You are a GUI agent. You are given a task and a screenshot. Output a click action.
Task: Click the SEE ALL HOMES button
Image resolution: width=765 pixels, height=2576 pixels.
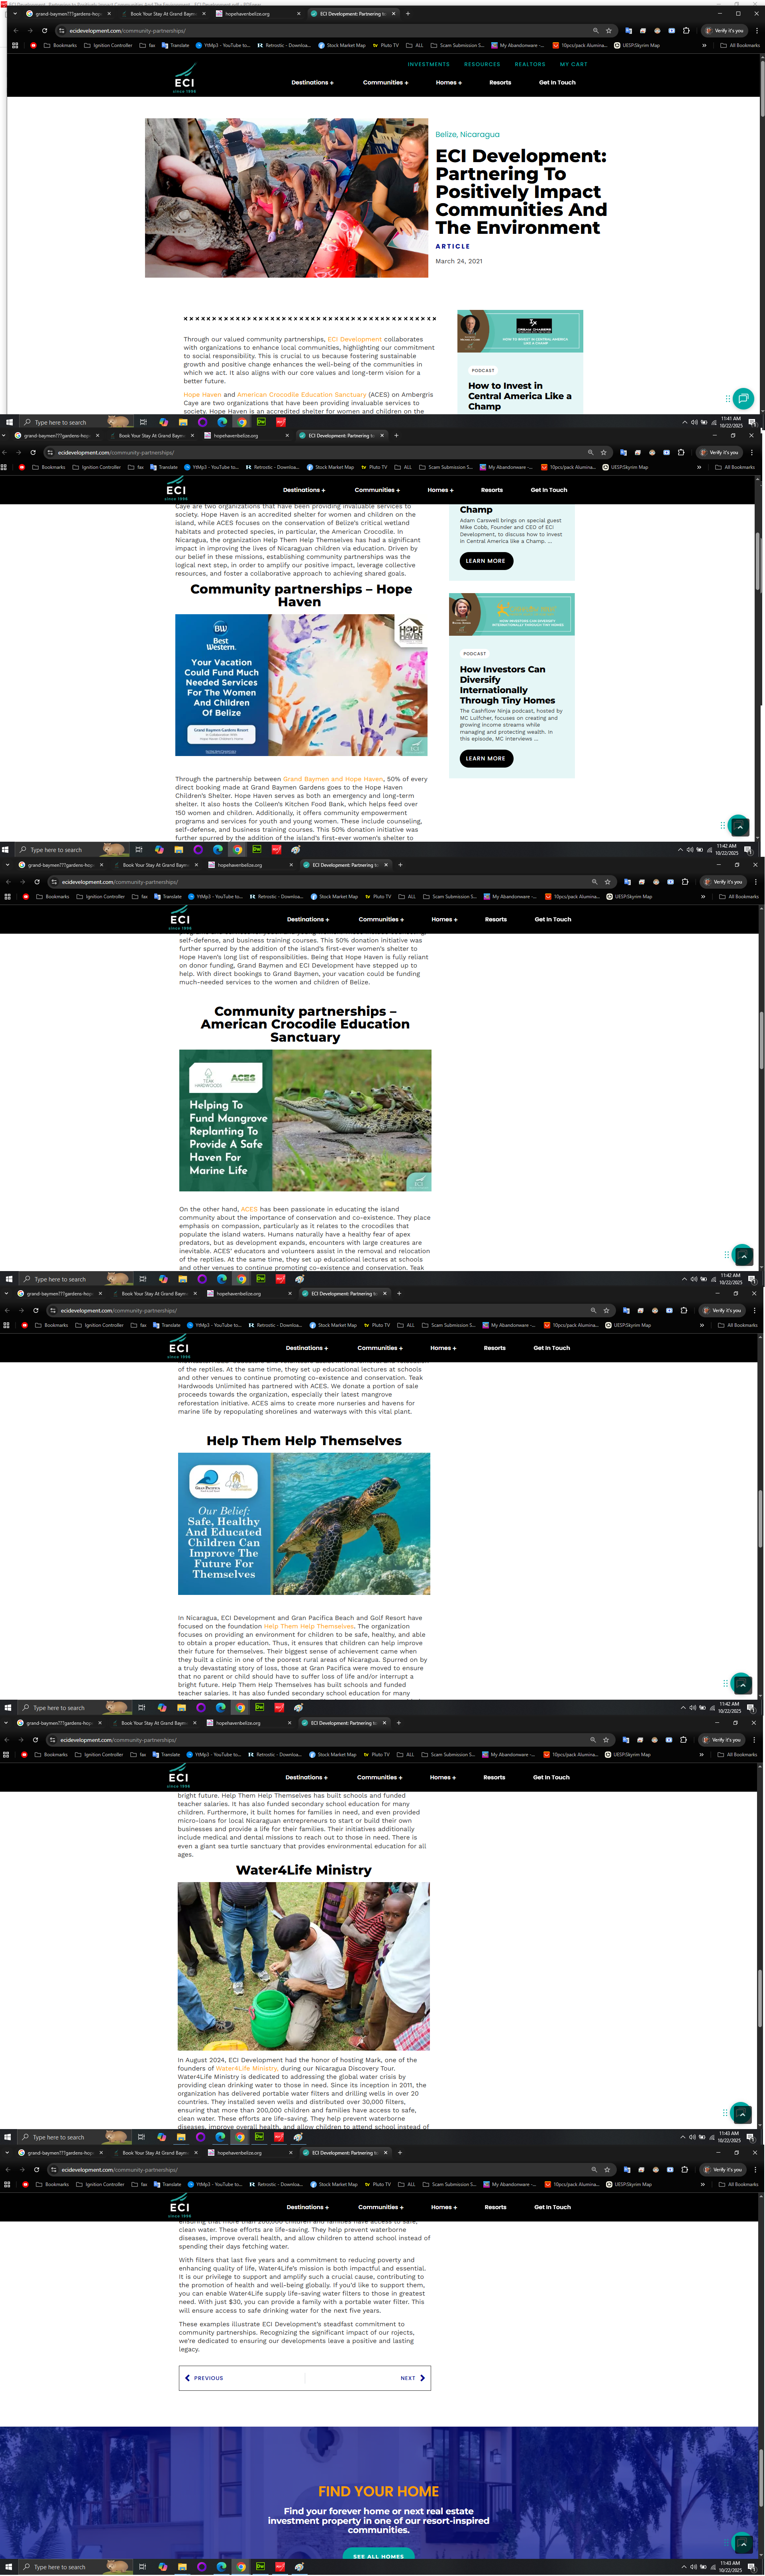point(378,2555)
